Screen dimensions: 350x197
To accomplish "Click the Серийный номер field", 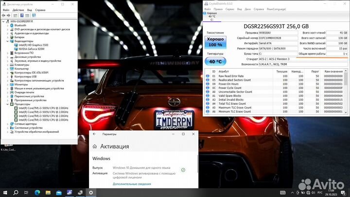I will tap(278, 38).
